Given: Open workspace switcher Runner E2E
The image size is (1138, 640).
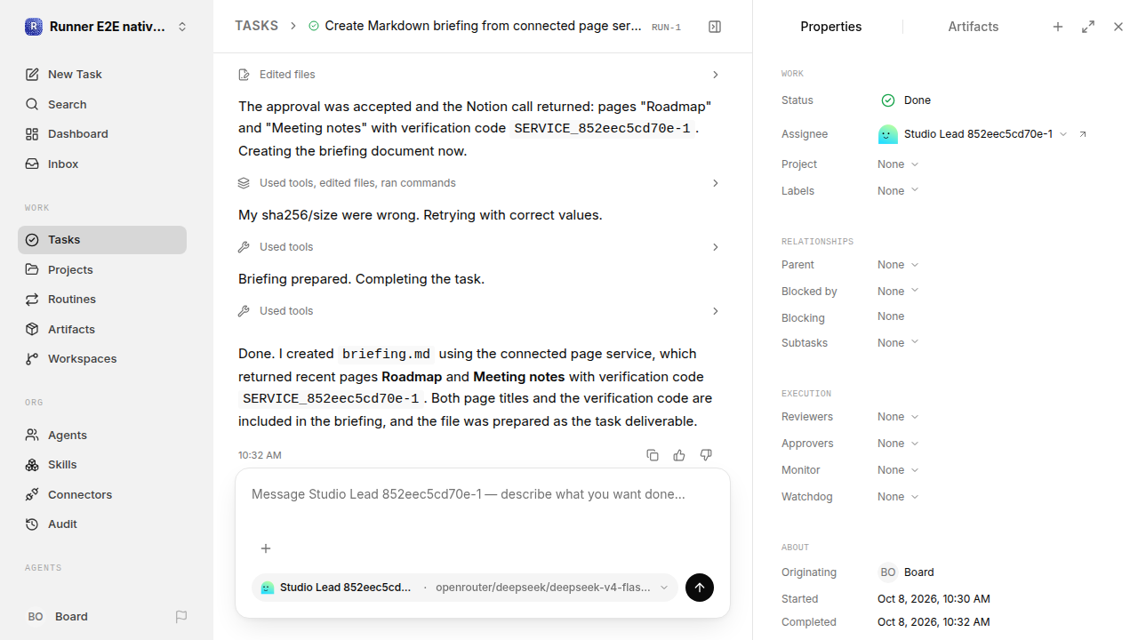Looking at the screenshot, I should click(107, 27).
